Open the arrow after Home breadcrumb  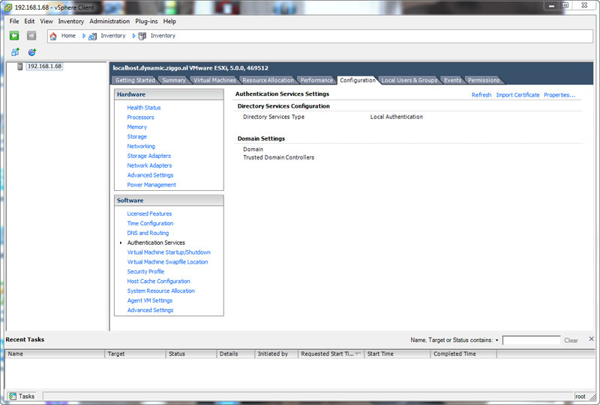pos(84,36)
